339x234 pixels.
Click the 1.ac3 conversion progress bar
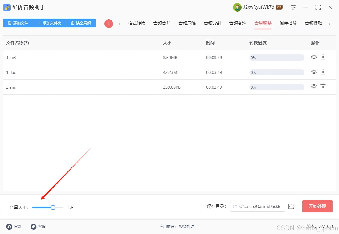point(277,58)
